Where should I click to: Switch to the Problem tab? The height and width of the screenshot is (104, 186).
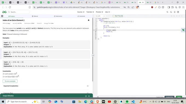pyautogui.click(x=11, y=16)
